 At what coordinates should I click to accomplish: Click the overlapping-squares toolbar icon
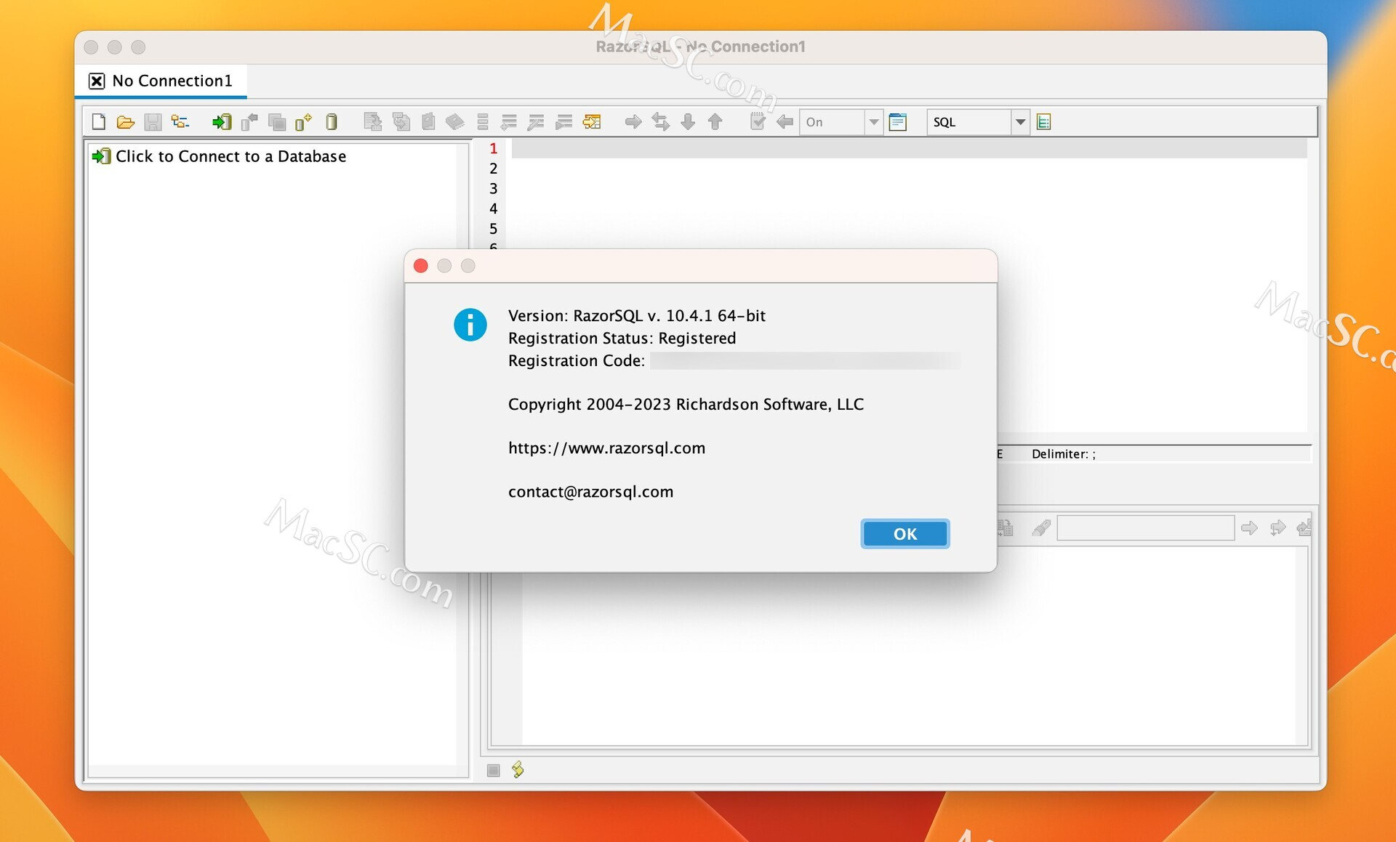tap(276, 122)
